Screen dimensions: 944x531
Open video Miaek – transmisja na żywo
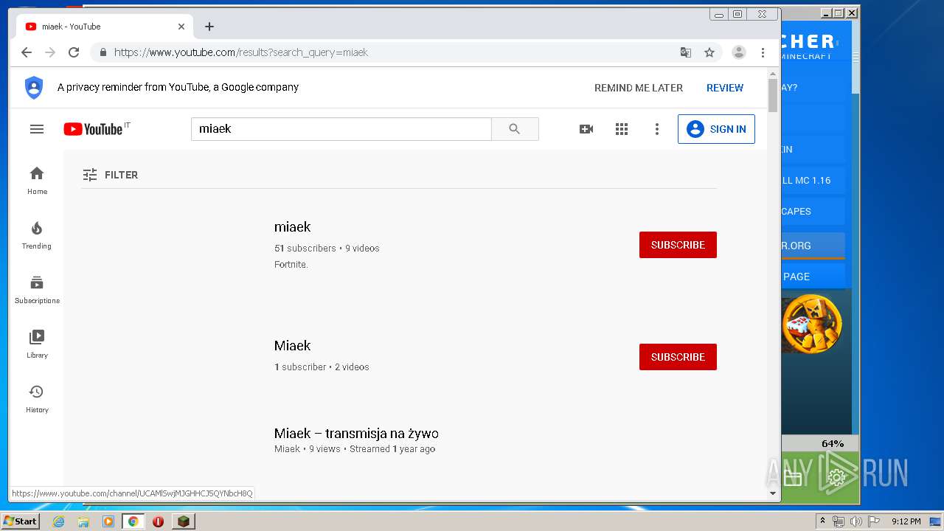pos(356,434)
